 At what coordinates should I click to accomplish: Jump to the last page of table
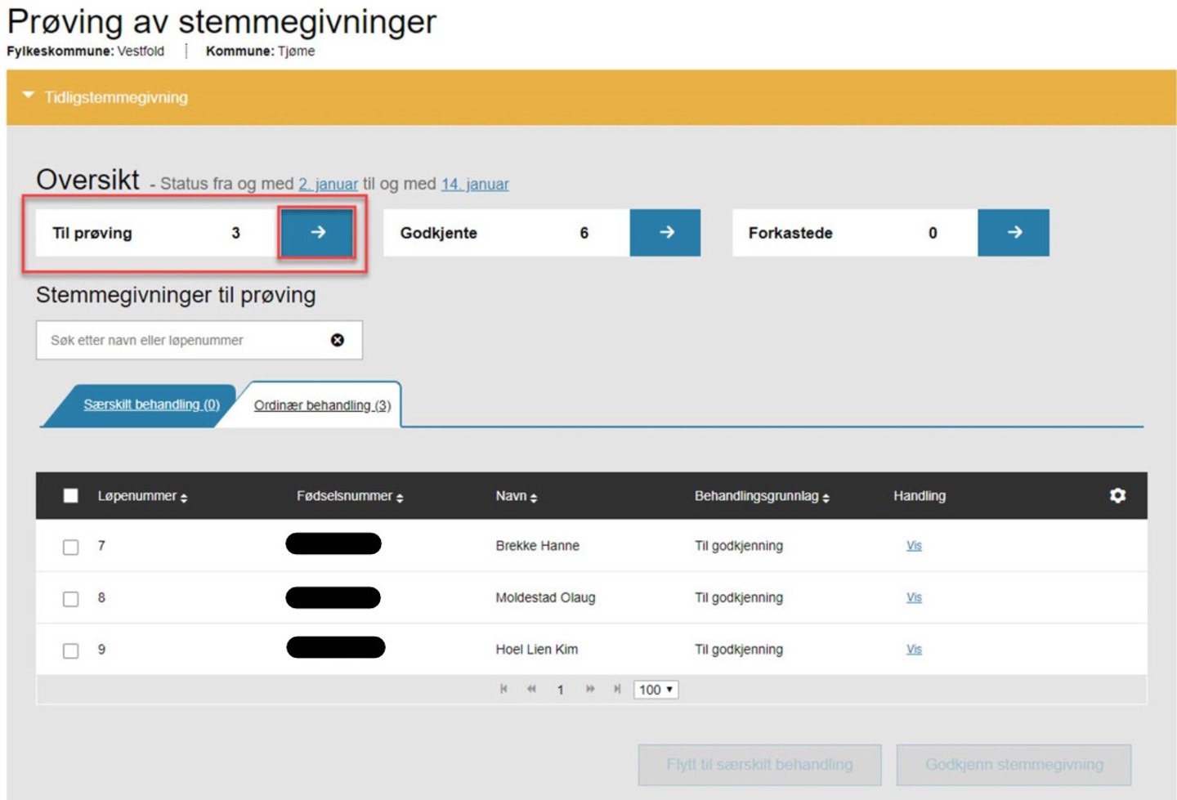click(x=617, y=689)
